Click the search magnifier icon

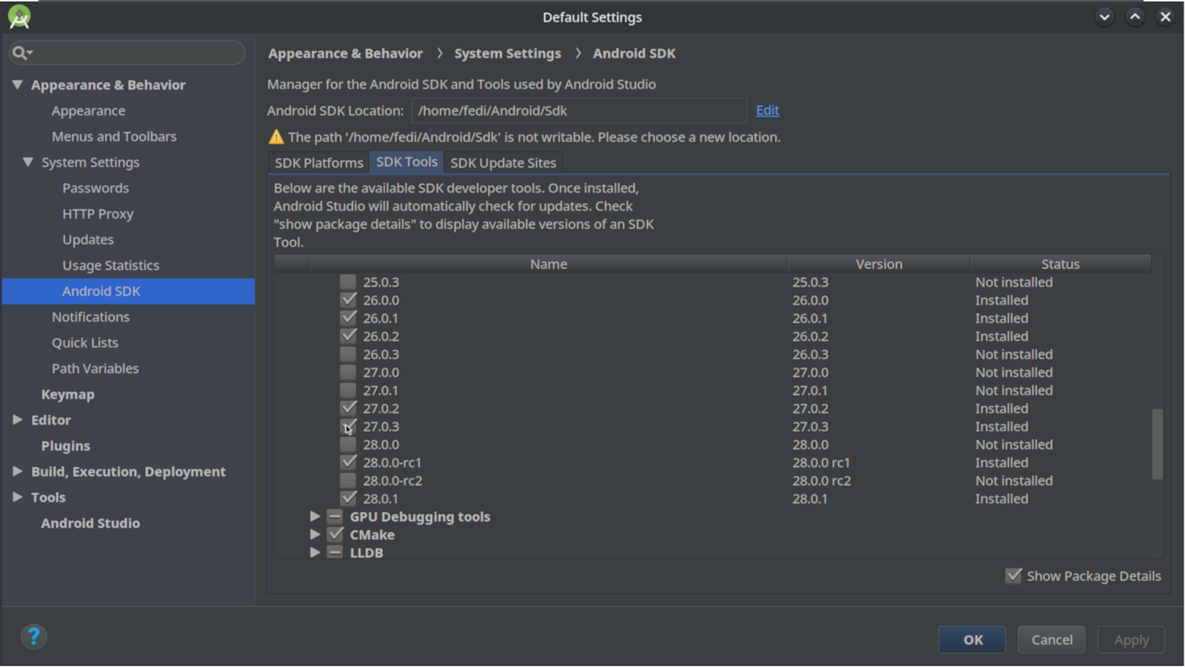coord(20,53)
